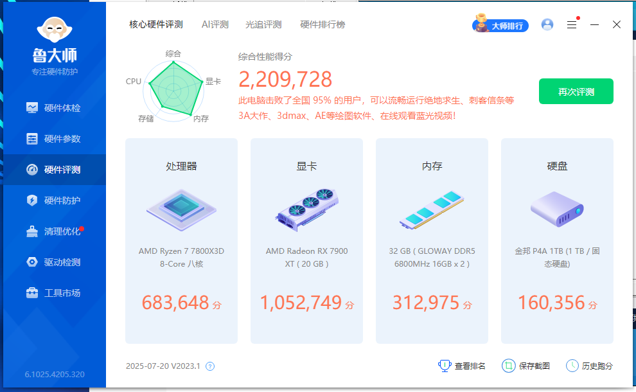
Task: Click the AMD Radeon RX 7900 XT text
Action: [306, 257]
